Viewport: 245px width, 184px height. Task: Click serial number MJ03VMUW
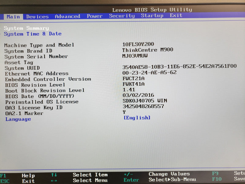point(135,56)
